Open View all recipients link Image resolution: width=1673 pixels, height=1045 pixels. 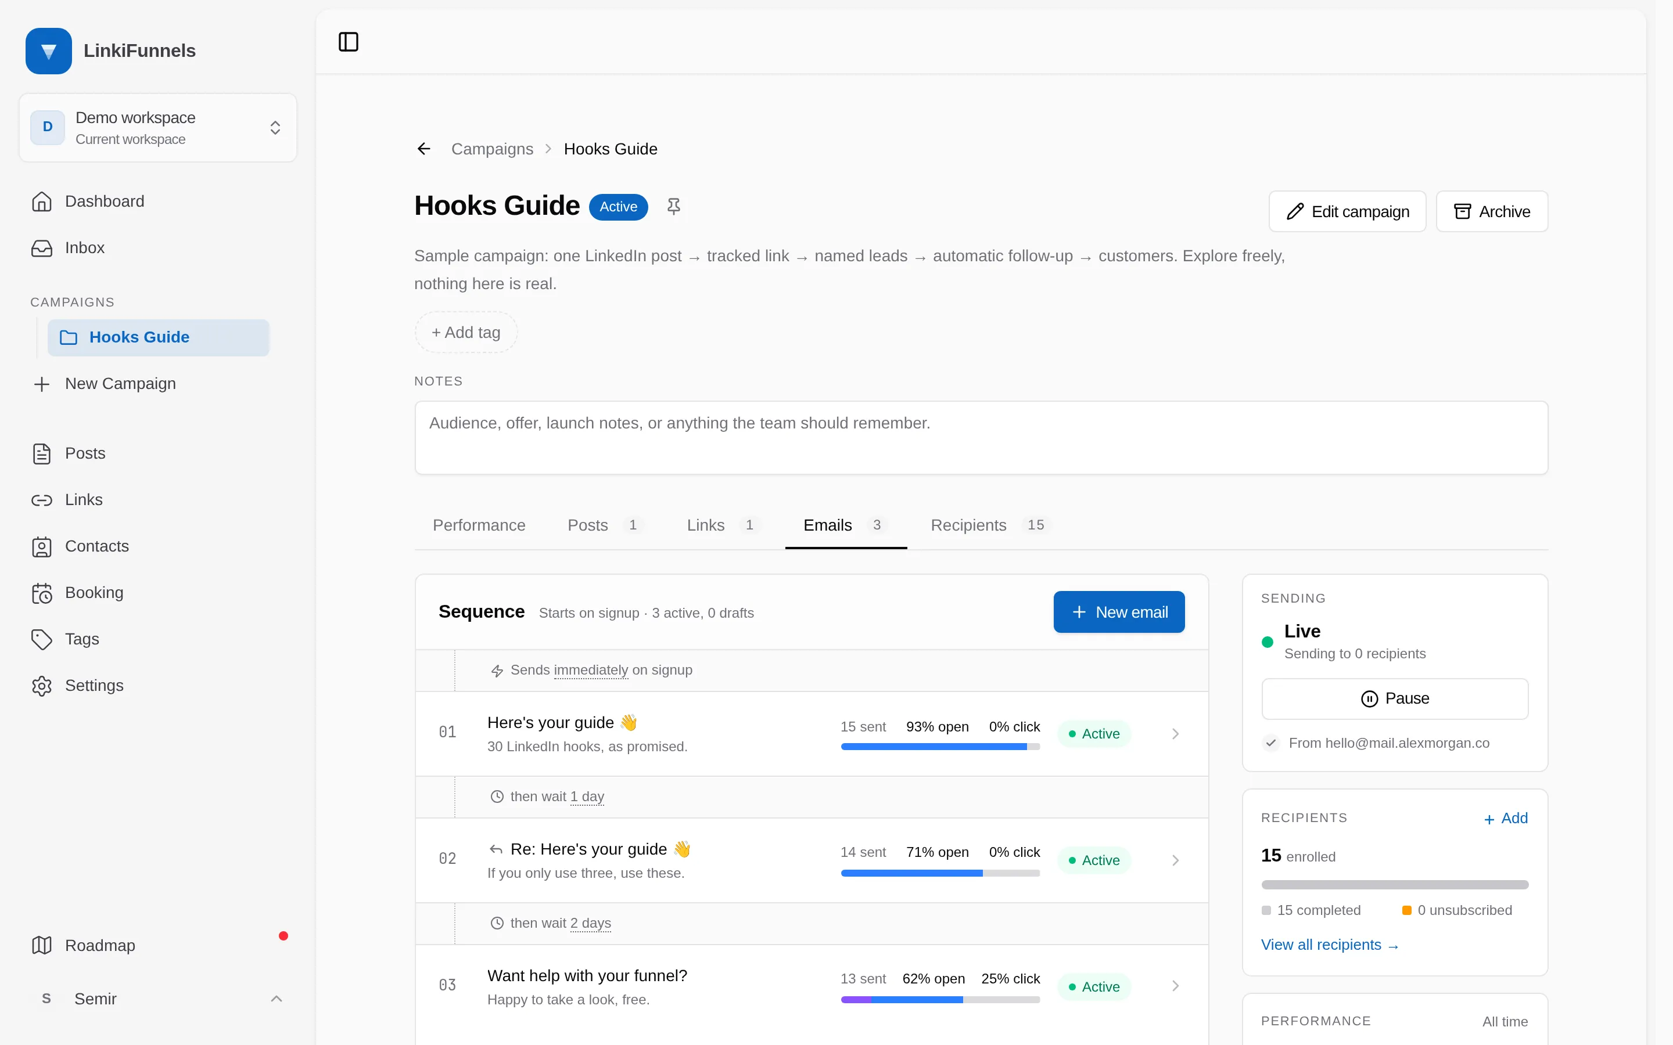[1330, 945]
